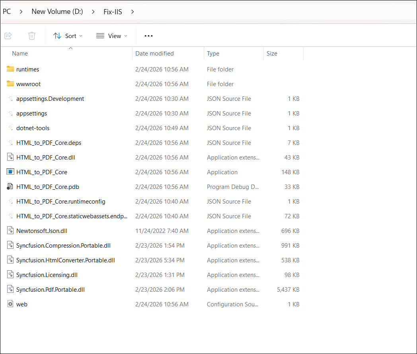Viewport: 417px width, 354px height.
Task: Click the HTML_to_PDF_Core application icon
Action: point(10,172)
